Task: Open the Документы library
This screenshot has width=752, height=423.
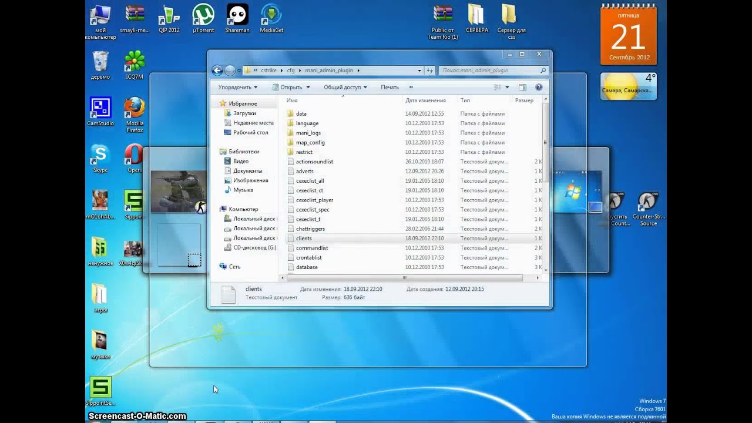Action: click(247, 171)
